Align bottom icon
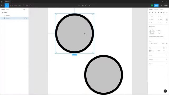The width and height of the screenshot is (169, 95). pyautogui.click(x=164, y=12)
